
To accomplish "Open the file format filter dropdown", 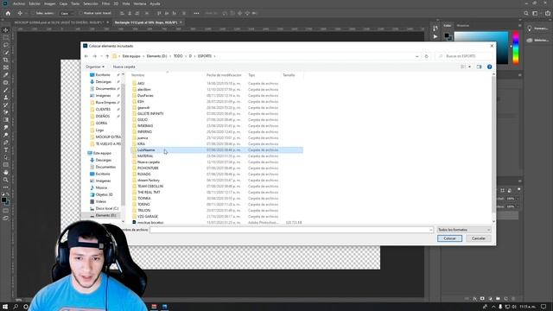I will (464, 230).
